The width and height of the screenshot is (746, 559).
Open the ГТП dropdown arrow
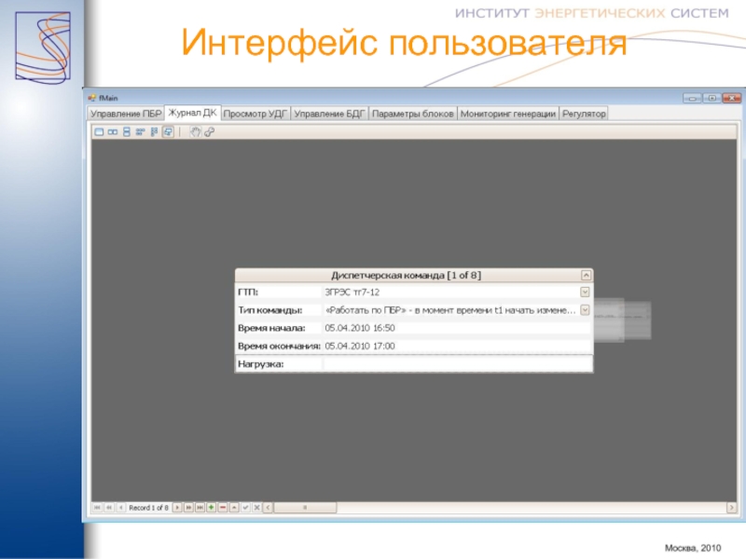pyautogui.click(x=585, y=292)
